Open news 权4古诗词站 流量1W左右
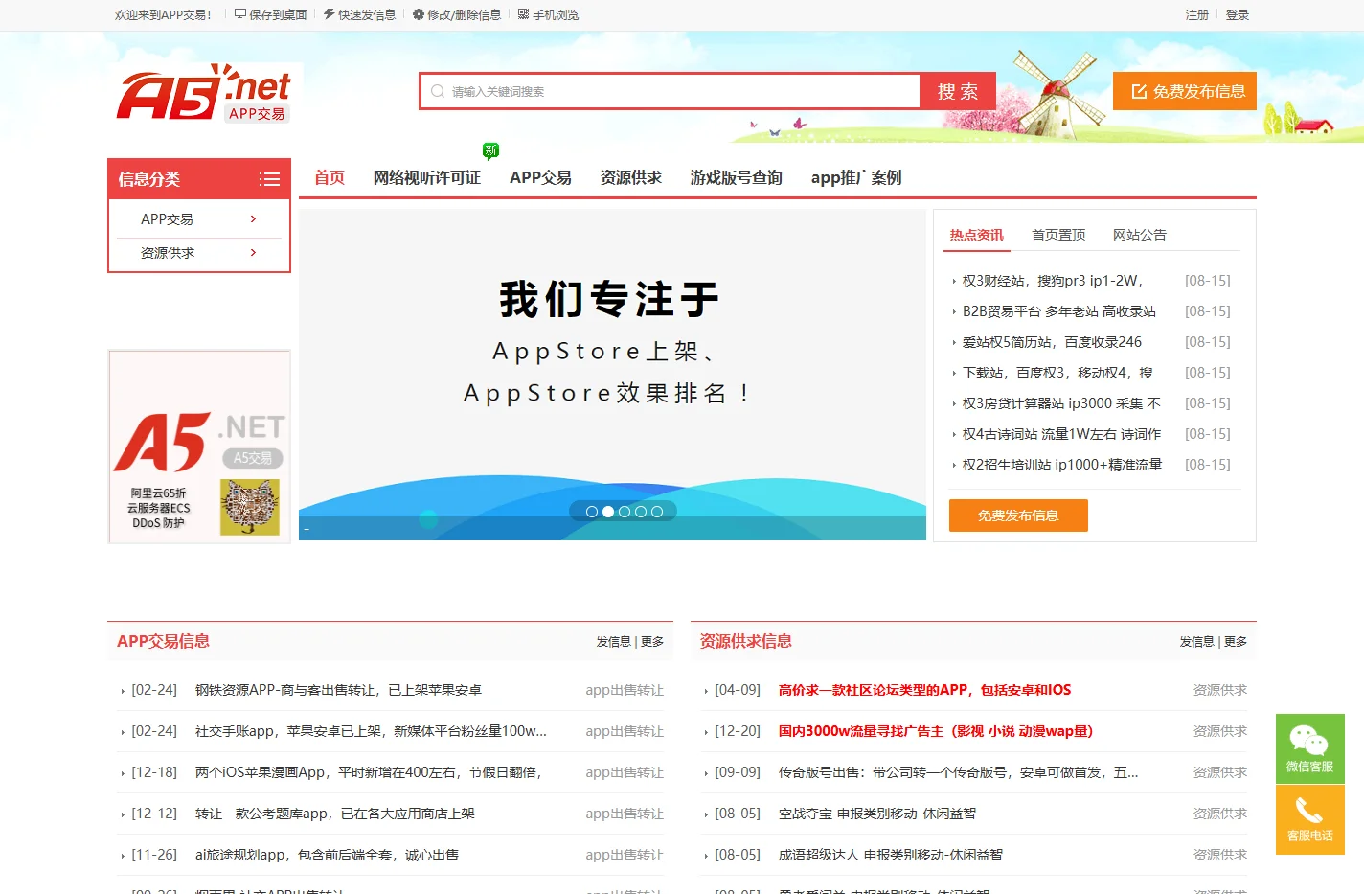 1061,434
